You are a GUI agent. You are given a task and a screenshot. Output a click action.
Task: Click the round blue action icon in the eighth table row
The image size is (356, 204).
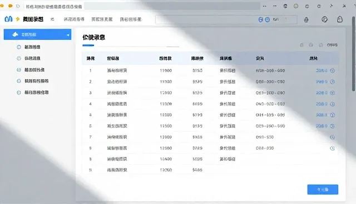(333, 148)
